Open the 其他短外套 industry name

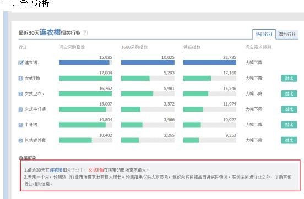click(x=35, y=140)
